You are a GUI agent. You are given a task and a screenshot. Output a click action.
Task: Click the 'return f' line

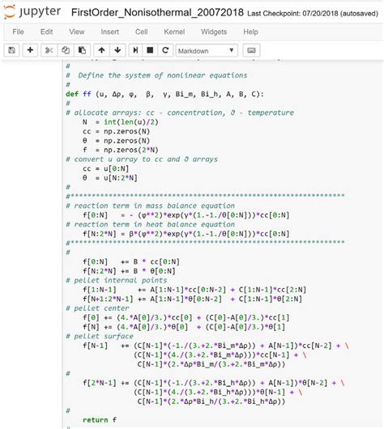coord(100,420)
